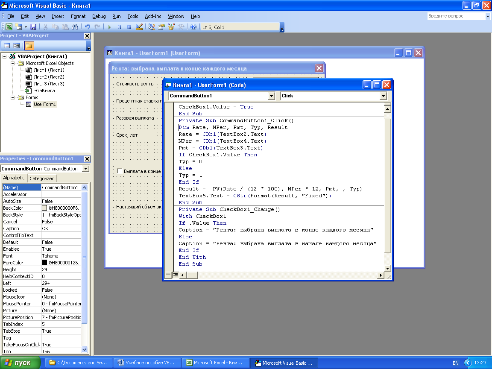Toggle the 'Выплата в конце' checkbox on form
Screen dimensions: 492x369
coord(120,171)
